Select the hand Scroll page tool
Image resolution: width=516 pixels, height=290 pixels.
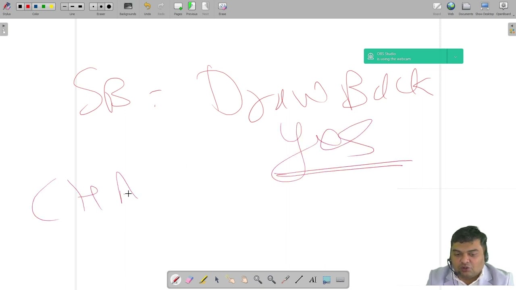pos(244,280)
